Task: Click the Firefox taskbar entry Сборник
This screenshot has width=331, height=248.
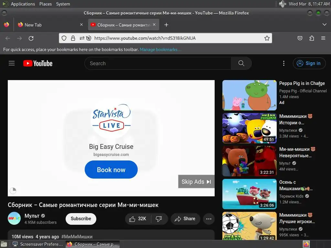Action: pos(92,244)
